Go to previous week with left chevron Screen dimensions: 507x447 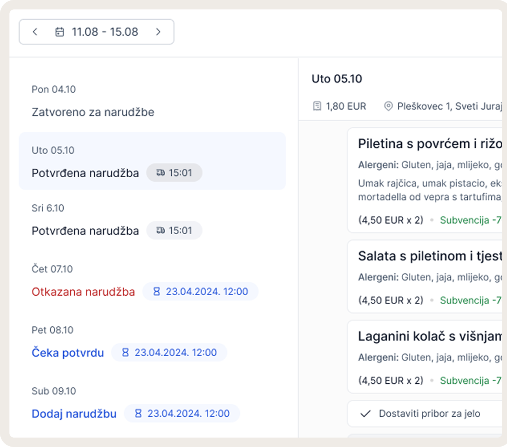[x=35, y=32]
